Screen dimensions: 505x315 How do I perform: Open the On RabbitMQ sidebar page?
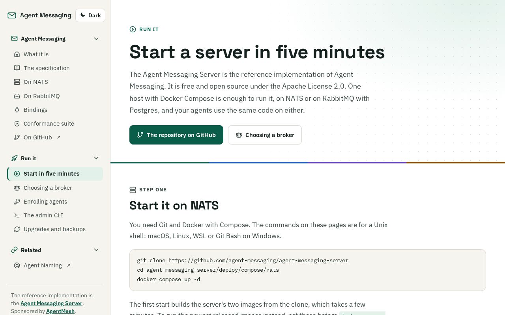pos(55,96)
